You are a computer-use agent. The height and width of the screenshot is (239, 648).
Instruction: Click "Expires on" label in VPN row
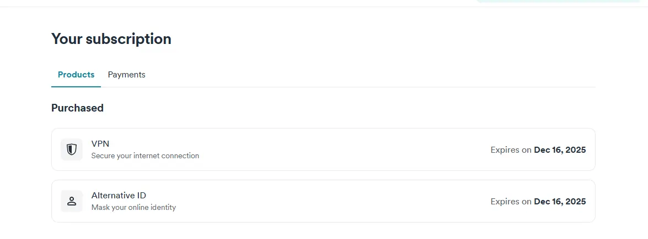pyautogui.click(x=511, y=150)
